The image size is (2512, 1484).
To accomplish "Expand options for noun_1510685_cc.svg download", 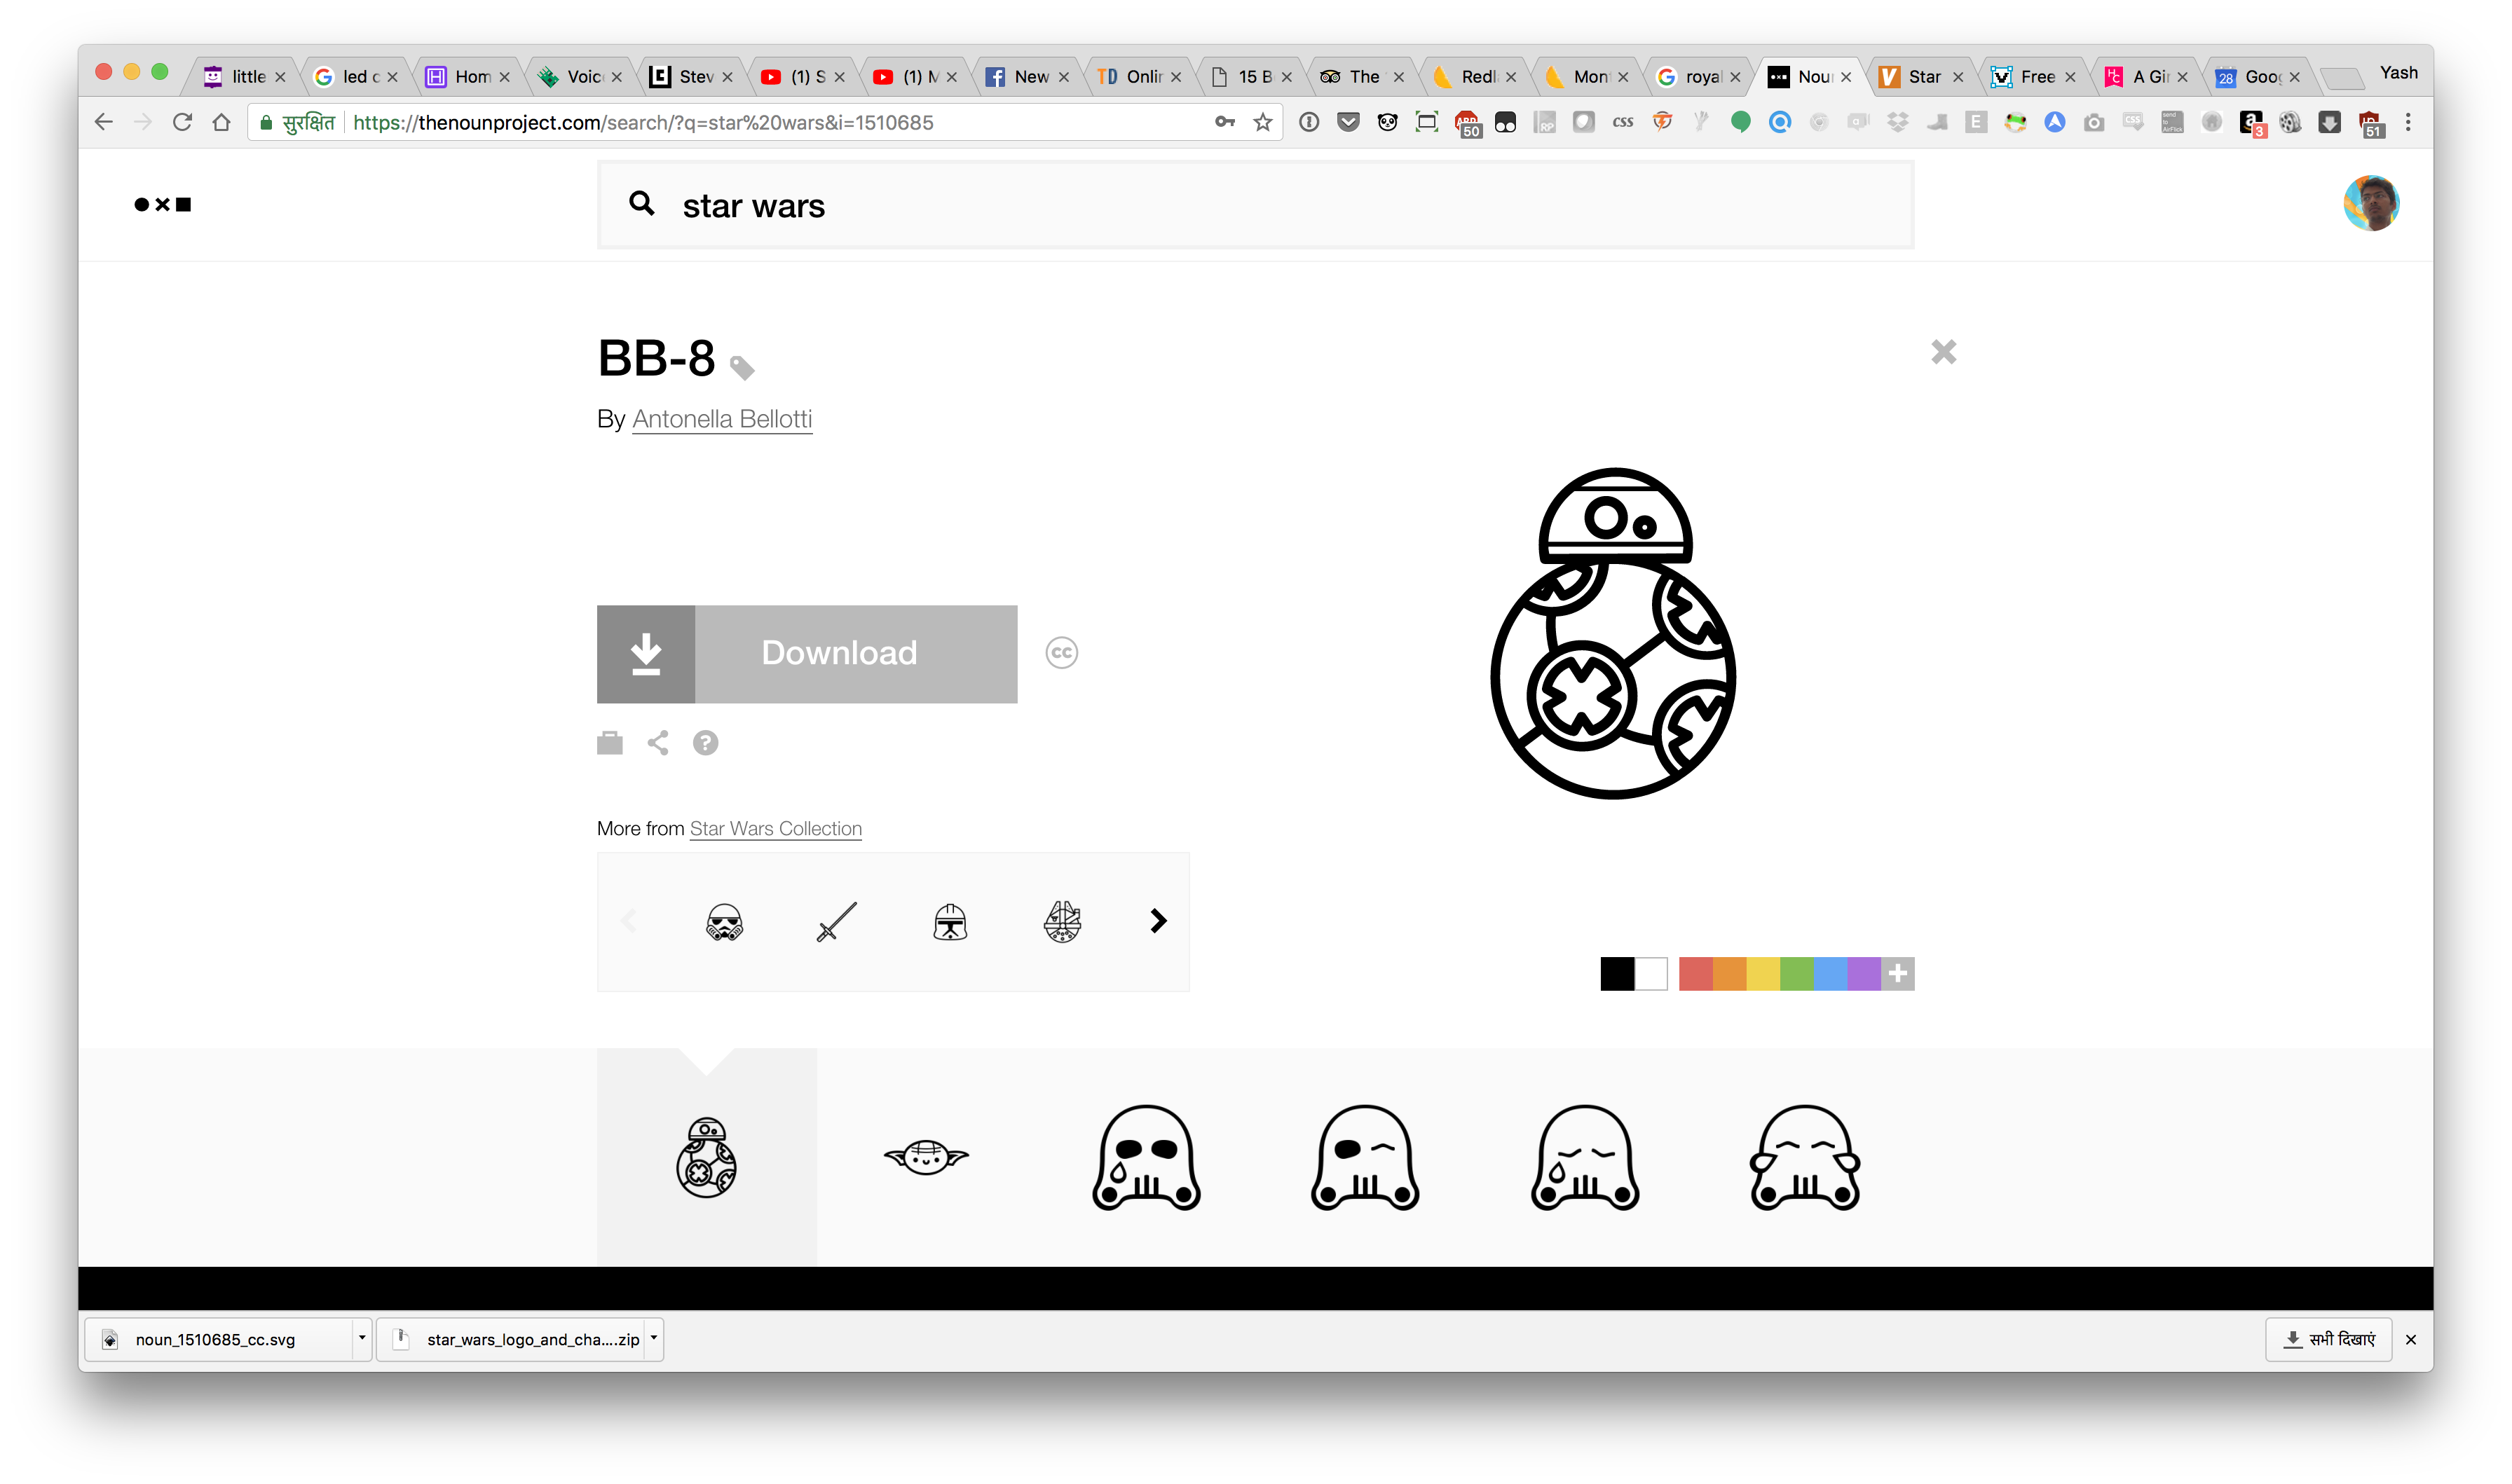I will click(x=362, y=1338).
